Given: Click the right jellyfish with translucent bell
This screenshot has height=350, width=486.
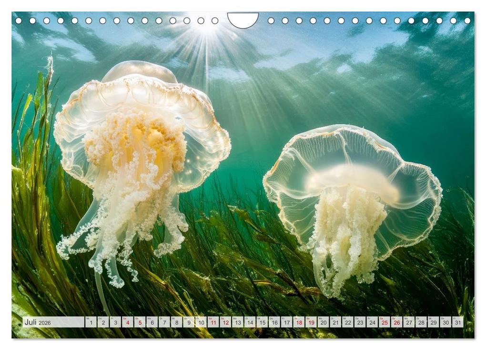Looking at the screenshot, I should [353, 190].
